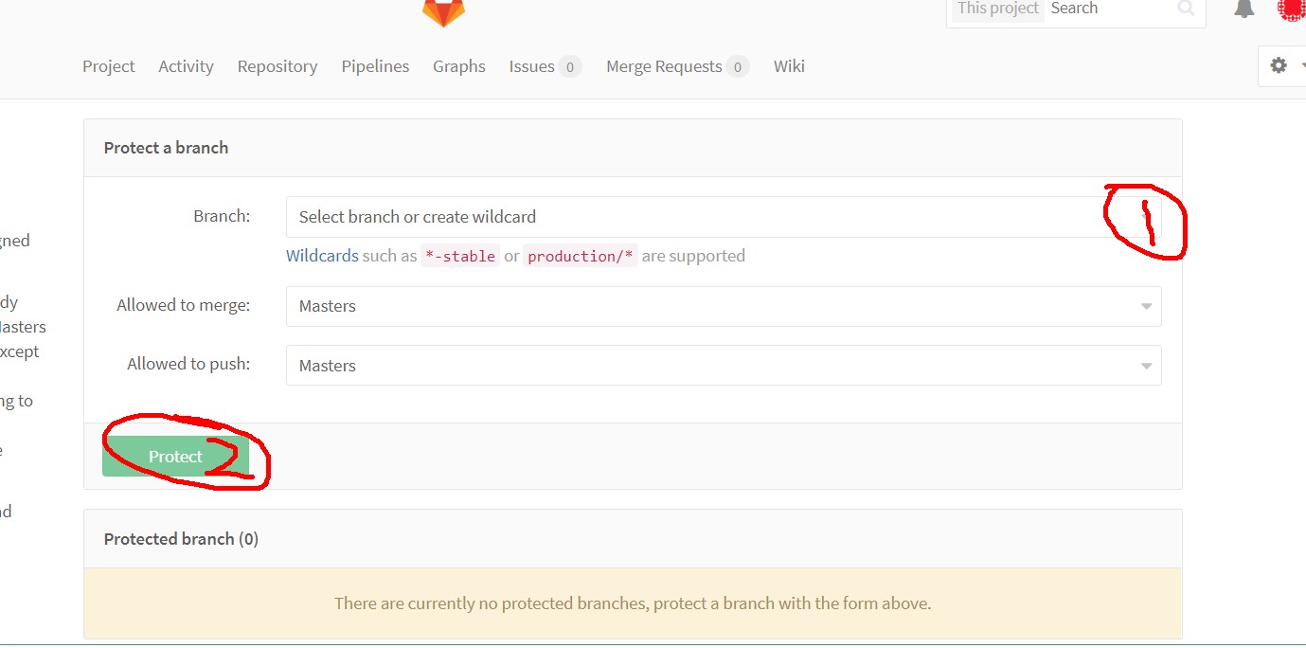Open the Repository tab
The width and height of the screenshot is (1306, 648).
[x=277, y=66]
